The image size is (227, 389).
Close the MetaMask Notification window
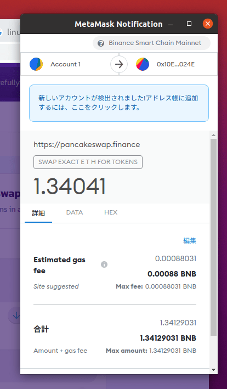[208, 24]
